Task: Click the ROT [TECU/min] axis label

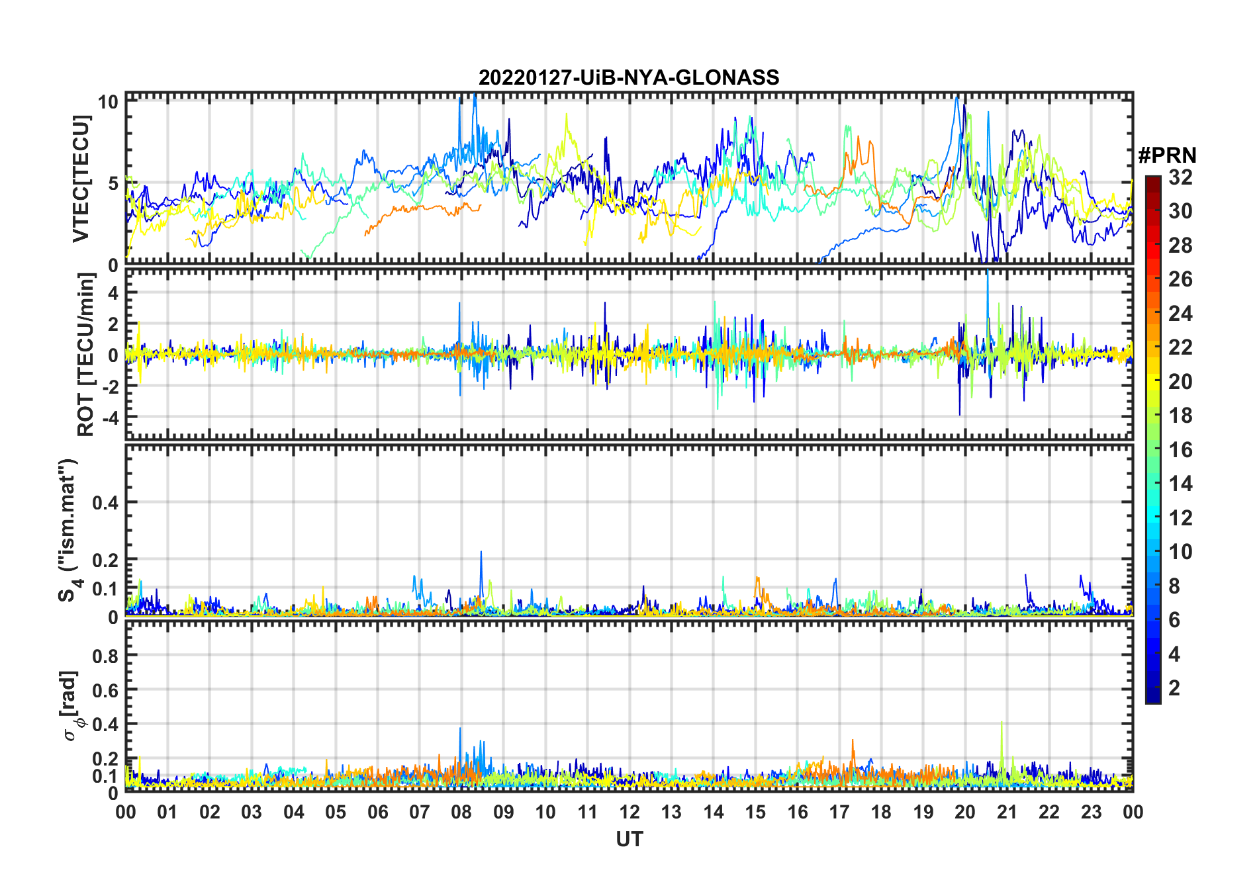Action: (x=86, y=355)
